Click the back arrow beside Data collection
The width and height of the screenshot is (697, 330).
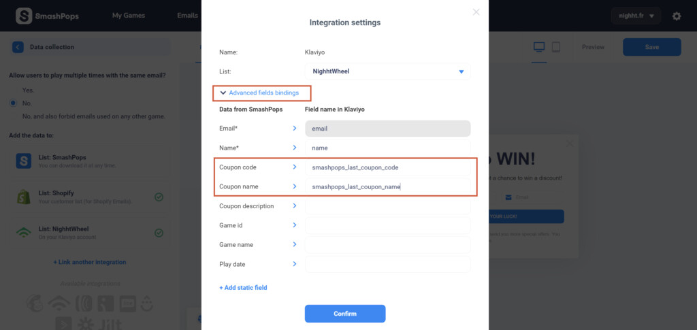[x=18, y=47]
